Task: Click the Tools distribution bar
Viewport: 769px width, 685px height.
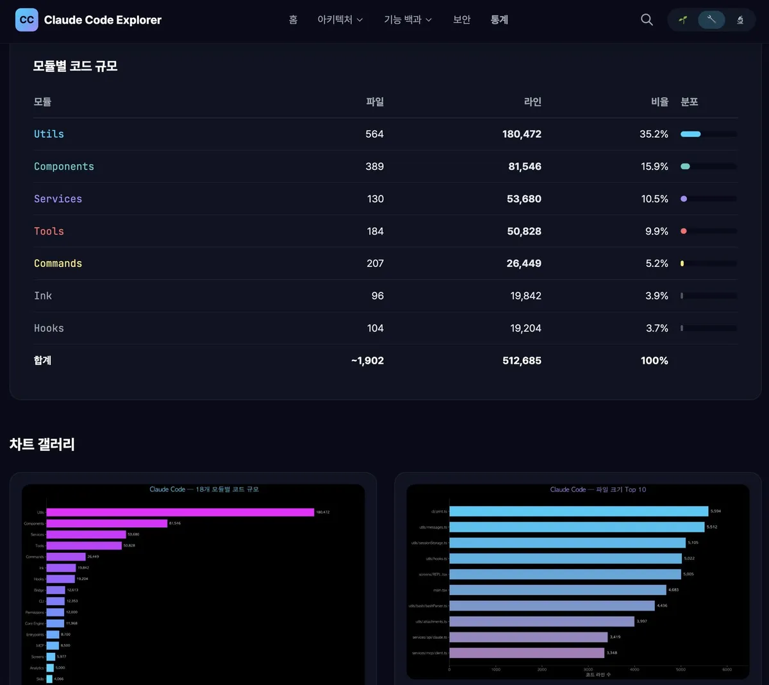Action: 709,231
